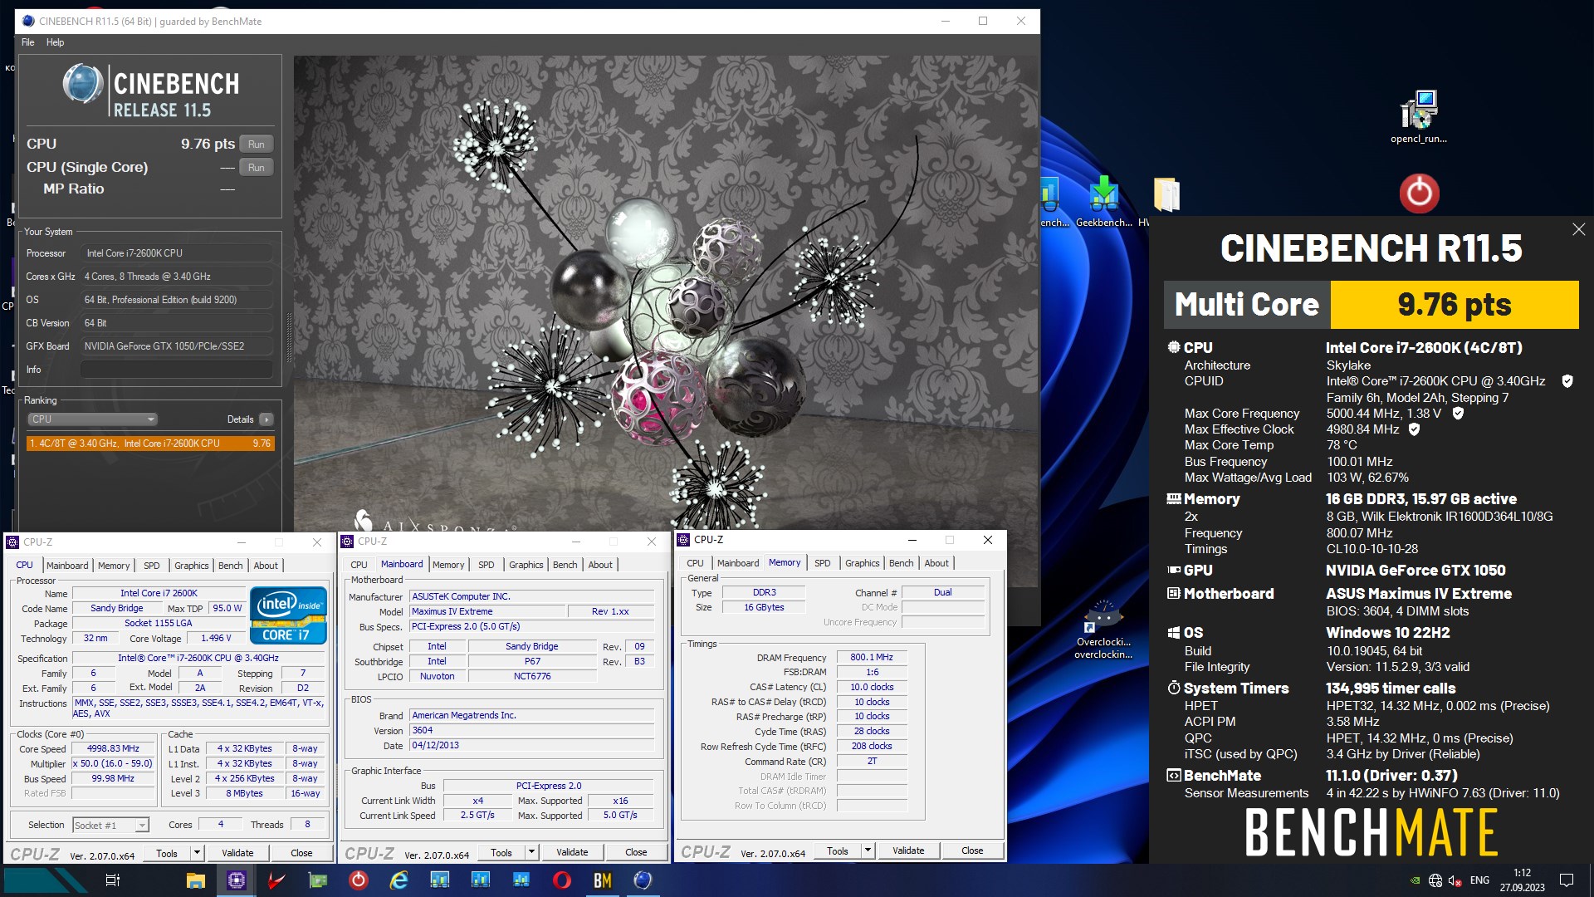Open the Cinebench Help menu
The height and width of the screenshot is (897, 1594).
tap(55, 42)
